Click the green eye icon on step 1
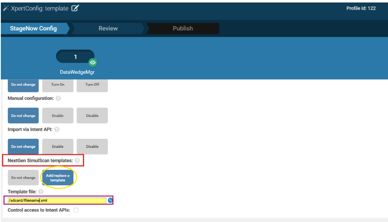The height and width of the screenshot is (222, 388). [93, 63]
